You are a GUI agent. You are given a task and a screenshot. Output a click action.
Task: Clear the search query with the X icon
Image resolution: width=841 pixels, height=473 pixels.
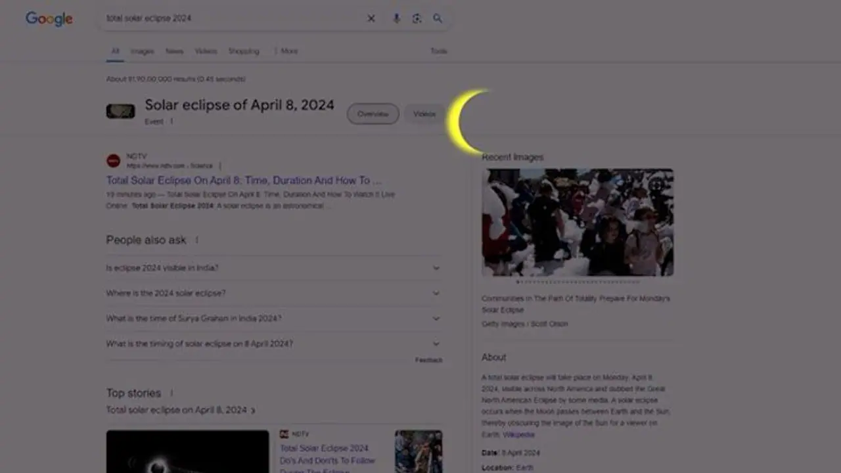tap(371, 18)
